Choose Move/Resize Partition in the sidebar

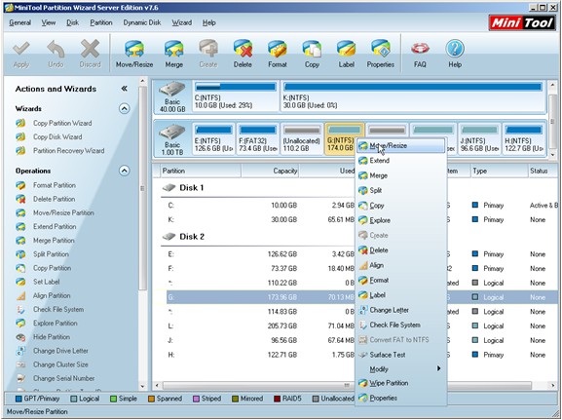pyautogui.click(x=63, y=212)
